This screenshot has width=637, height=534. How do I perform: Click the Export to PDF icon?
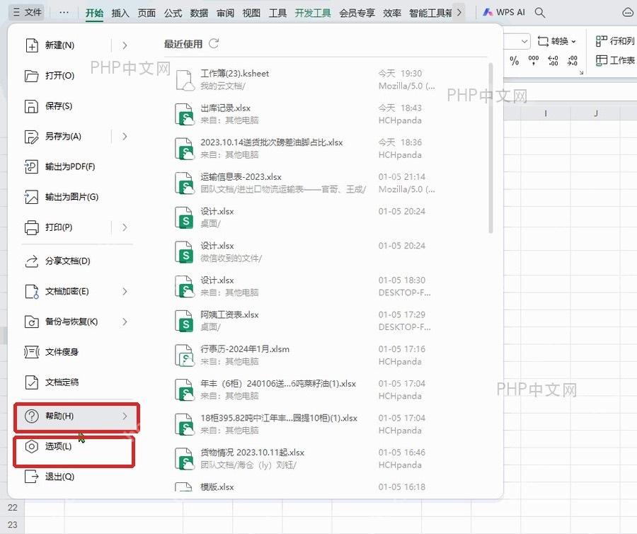pos(32,166)
